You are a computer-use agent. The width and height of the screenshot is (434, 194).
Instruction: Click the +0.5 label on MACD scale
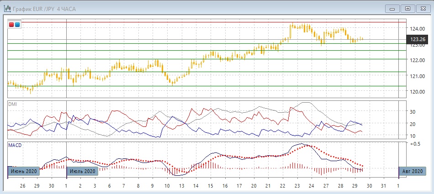(x=416, y=144)
